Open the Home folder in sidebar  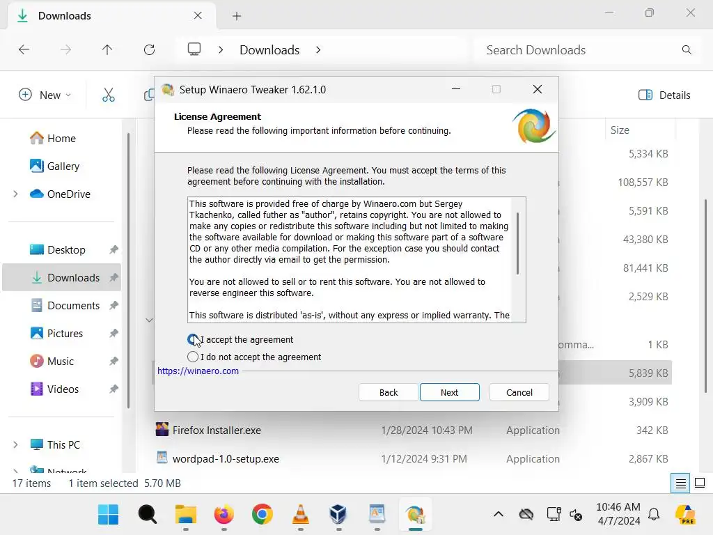pyautogui.click(x=61, y=139)
